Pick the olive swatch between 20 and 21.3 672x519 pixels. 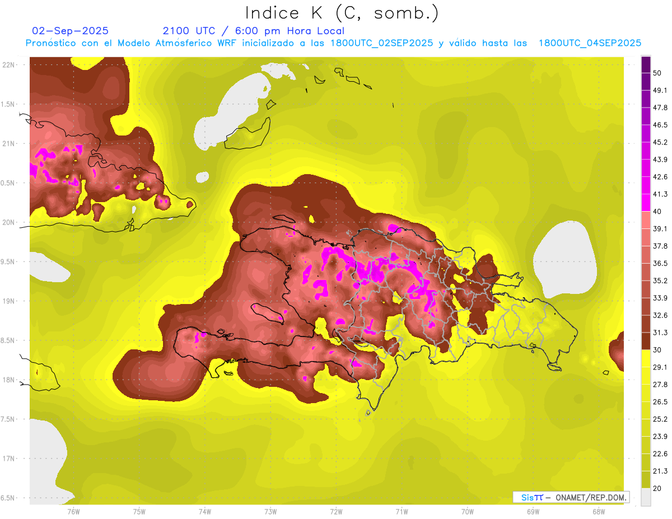click(646, 479)
